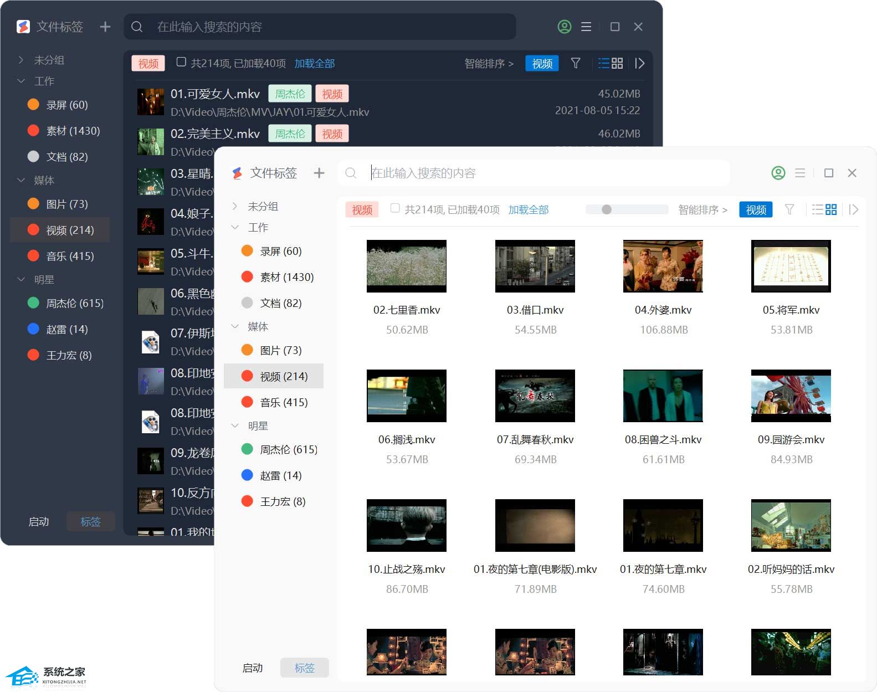Open 智能排序 sort dropdown in light window
Screen dimensions: 877x692
click(703, 210)
